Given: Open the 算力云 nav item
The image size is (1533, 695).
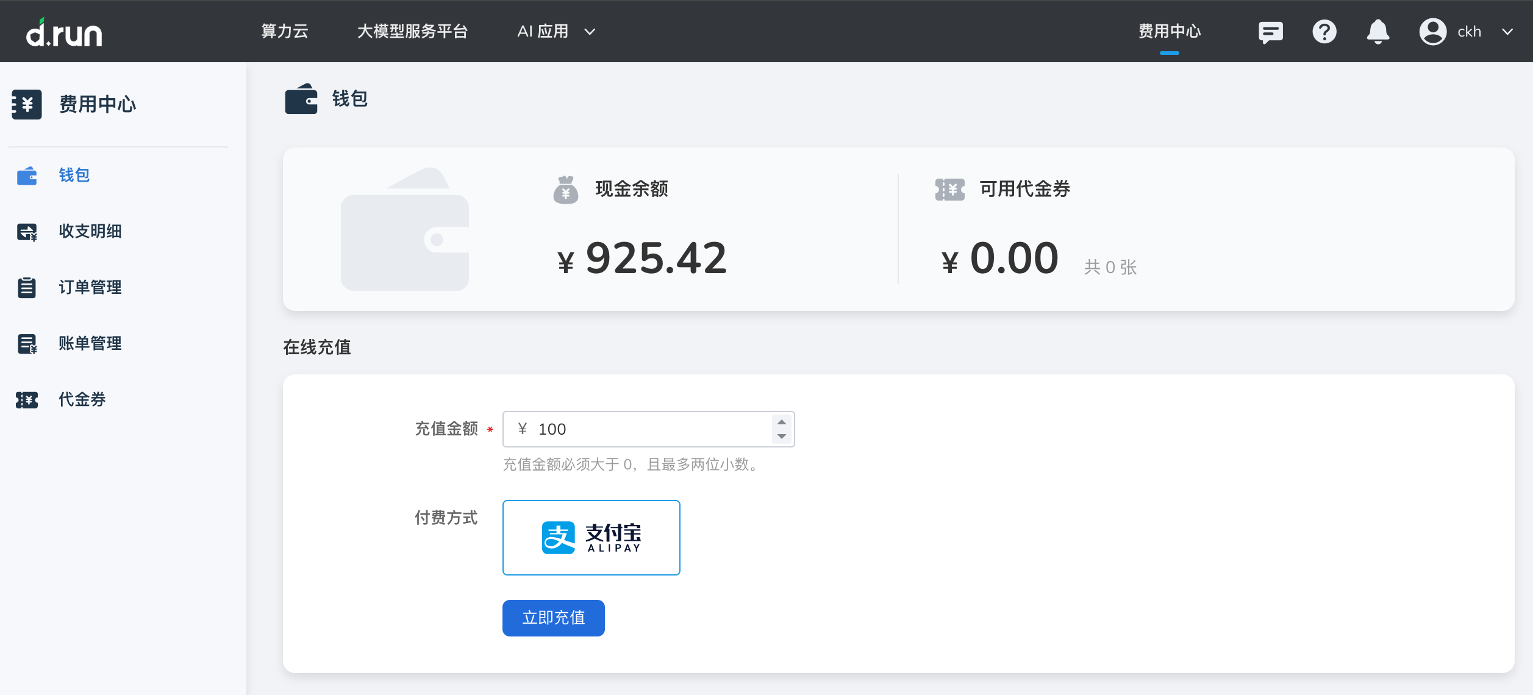Looking at the screenshot, I should click(285, 32).
